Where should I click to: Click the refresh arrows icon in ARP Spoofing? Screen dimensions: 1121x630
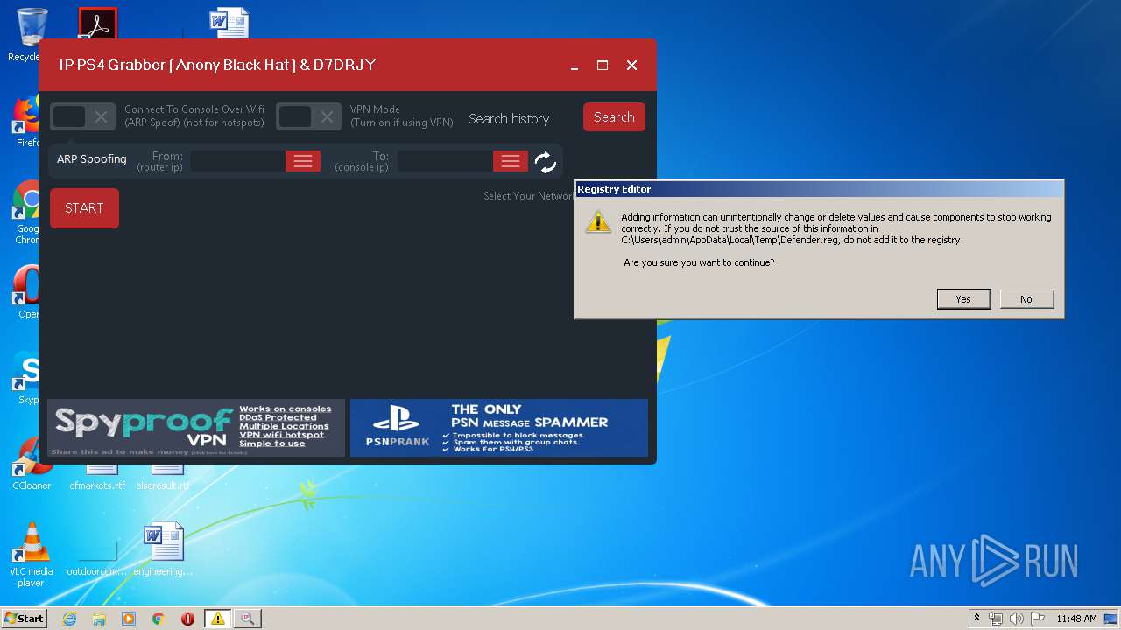[x=545, y=162]
